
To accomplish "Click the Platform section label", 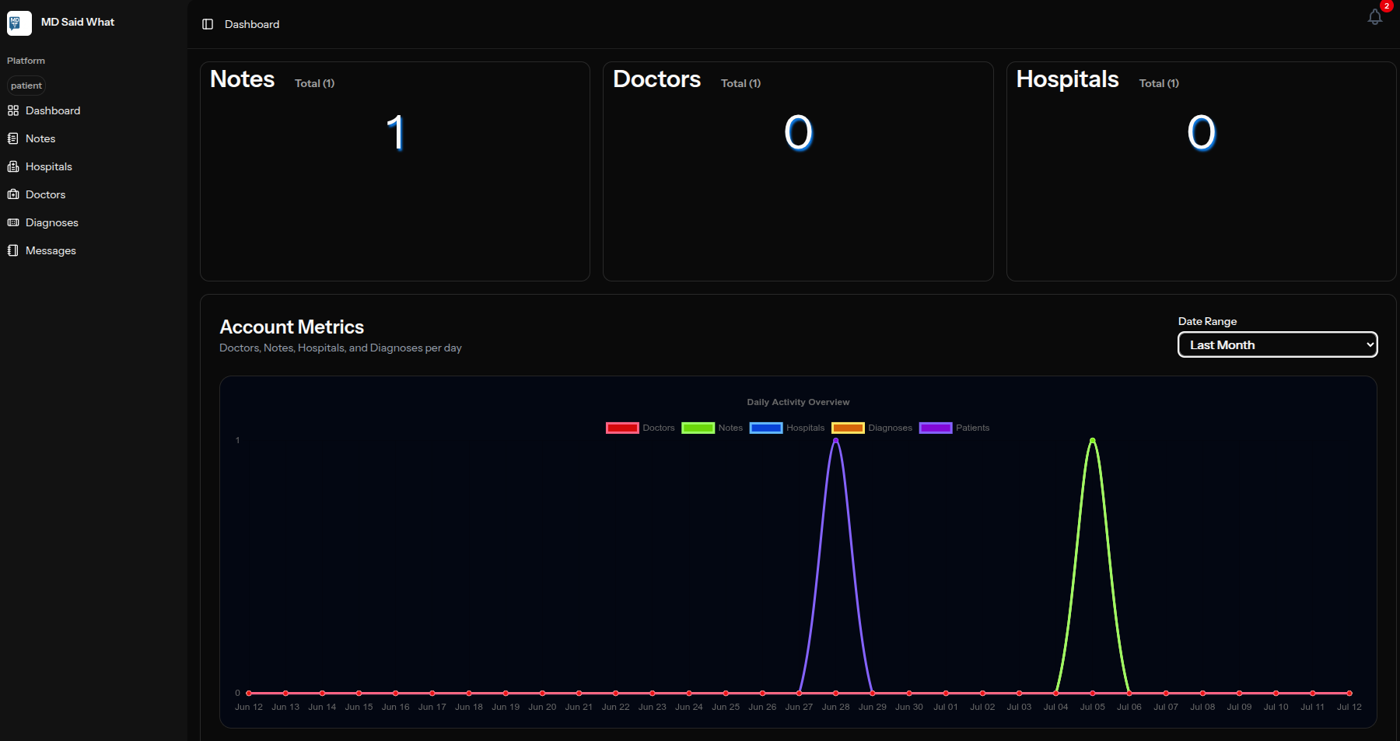I will 26,61.
